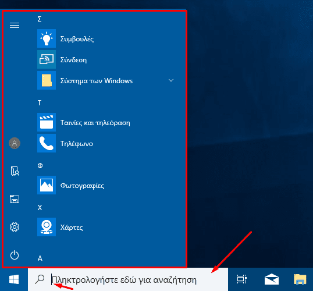Open Settings gear in Start sidebar
The width and height of the screenshot is (313, 291).
pyautogui.click(x=15, y=227)
